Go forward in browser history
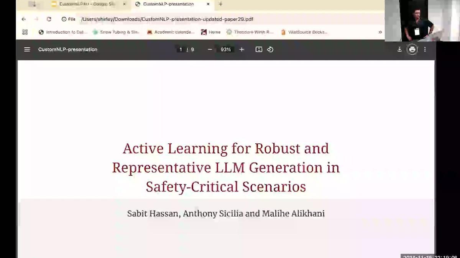The height and width of the screenshot is (258, 460). coord(36,19)
